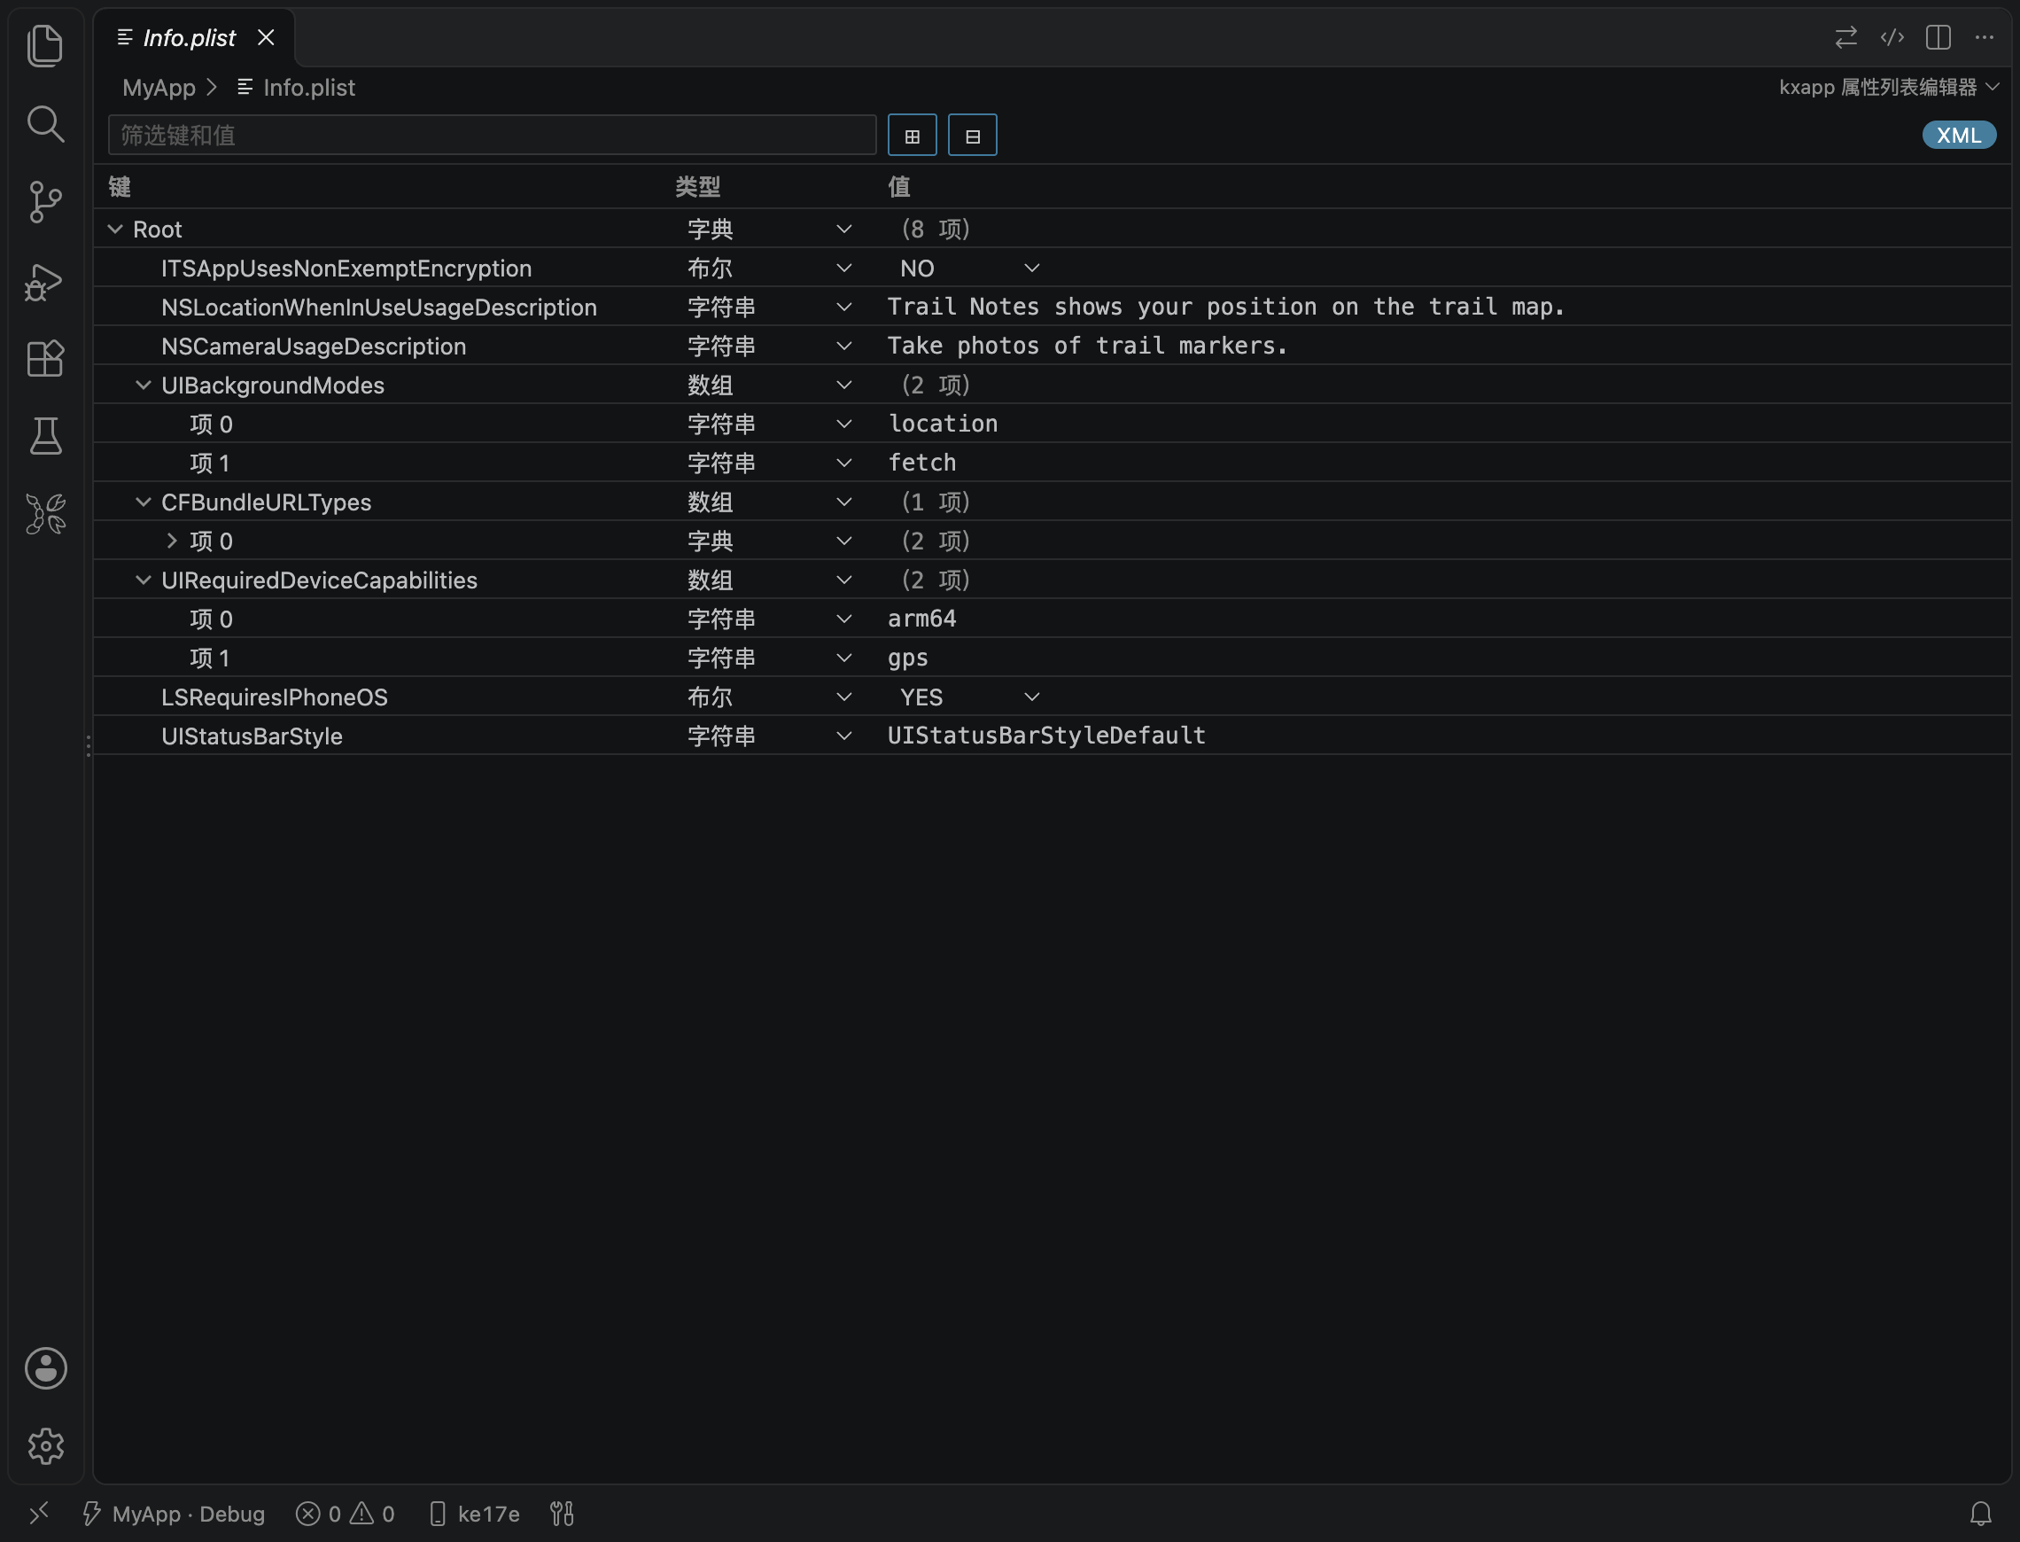2020x1542 pixels.
Task: Click the MyApp breadcrumb
Action: (x=159, y=87)
